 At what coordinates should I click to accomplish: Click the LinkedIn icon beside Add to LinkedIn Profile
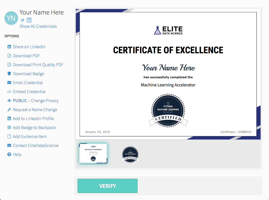pyautogui.click(x=9, y=118)
